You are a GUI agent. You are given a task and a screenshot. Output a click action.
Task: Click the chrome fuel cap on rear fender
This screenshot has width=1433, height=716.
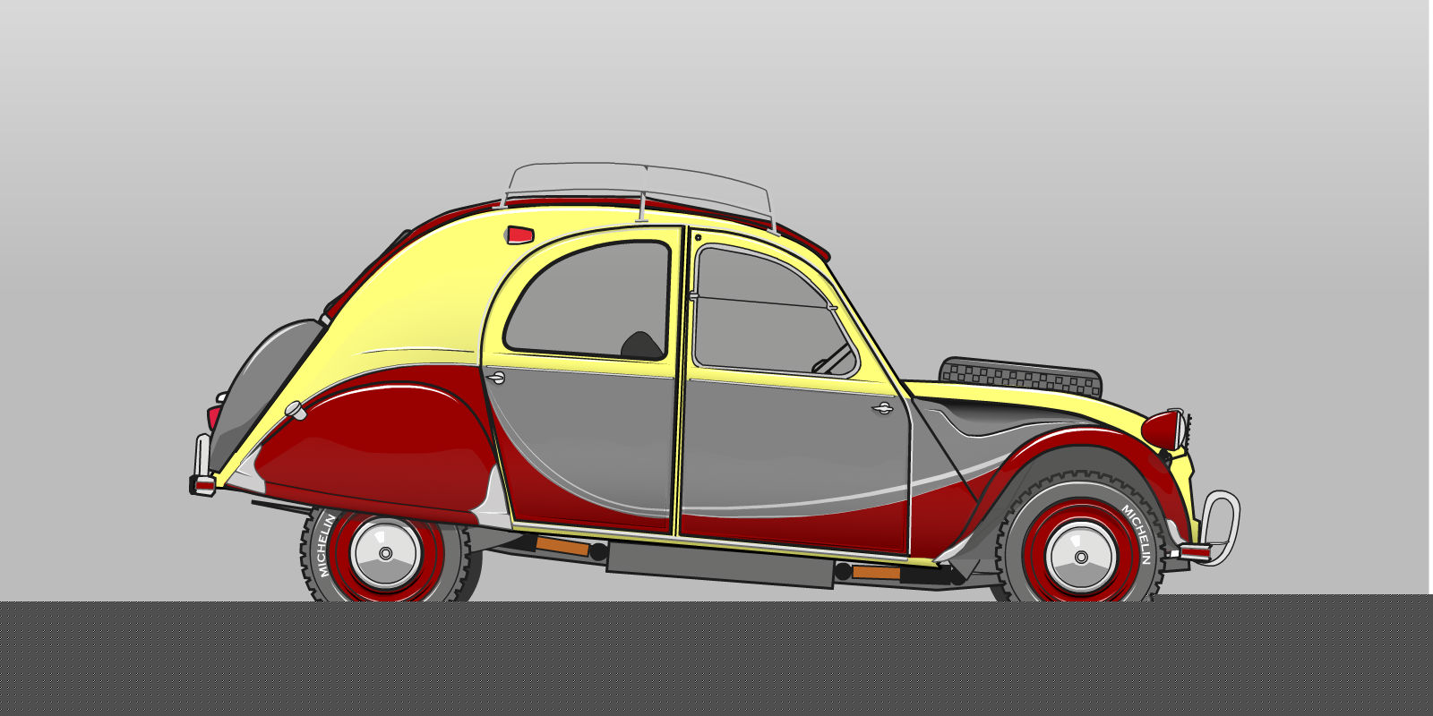(x=294, y=411)
